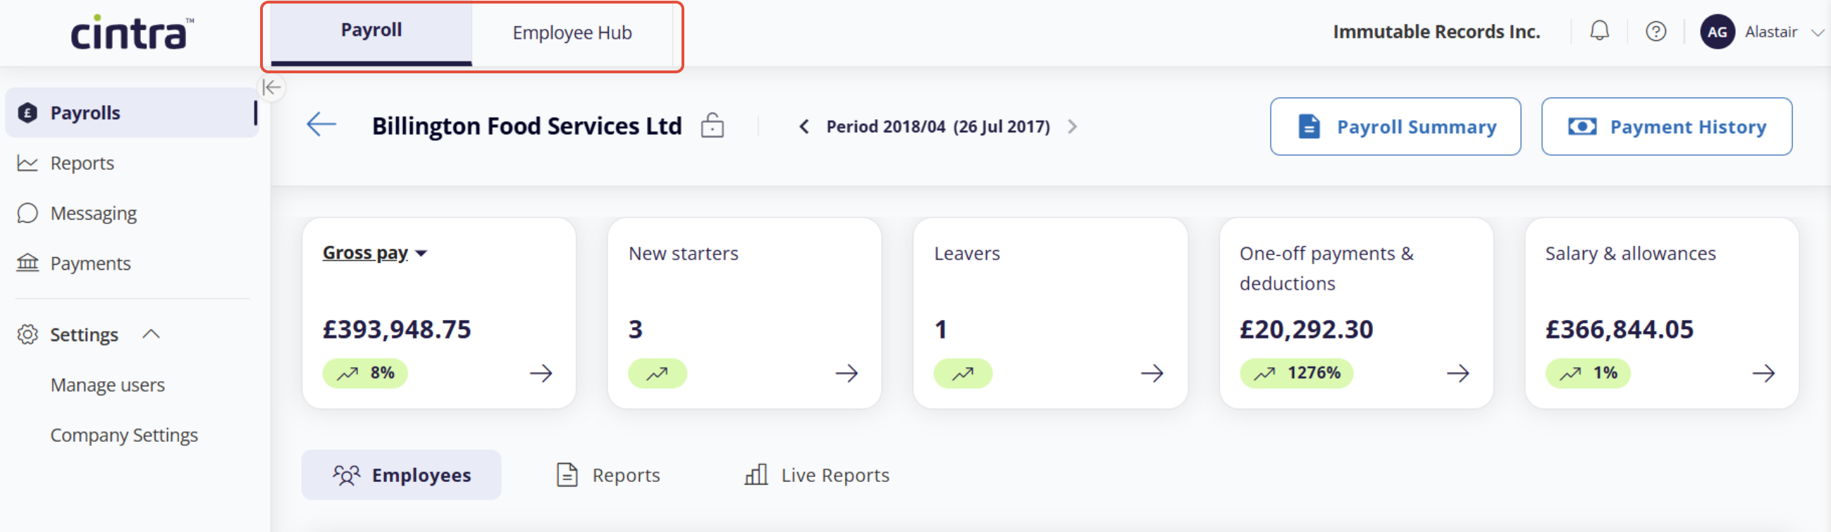Screen dimensions: 1831x532
Task: Collapse the sidebar with arrow icon
Action: pyautogui.click(x=271, y=87)
